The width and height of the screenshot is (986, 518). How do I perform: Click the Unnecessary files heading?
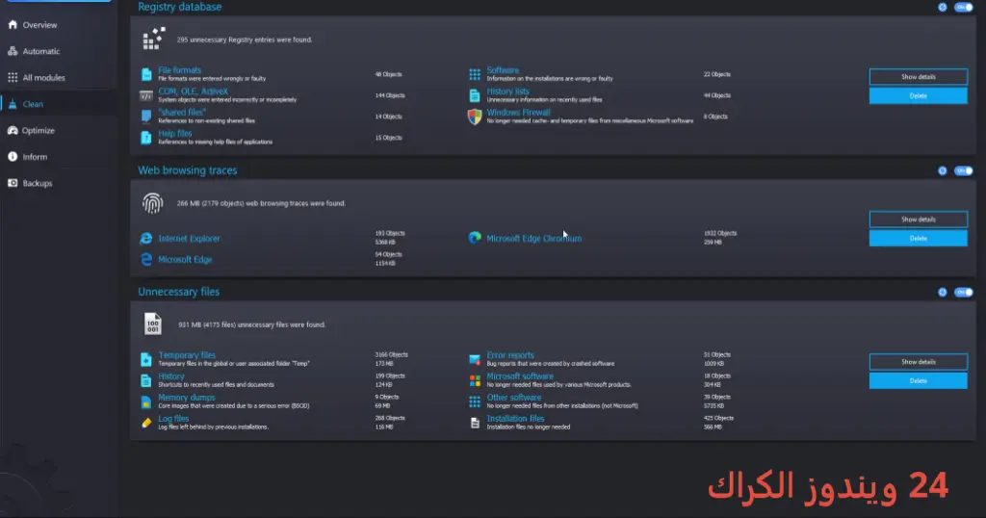(178, 292)
